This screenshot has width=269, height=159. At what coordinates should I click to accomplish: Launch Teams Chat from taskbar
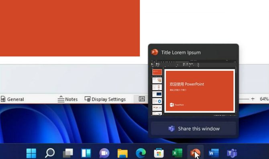[x=104, y=153]
